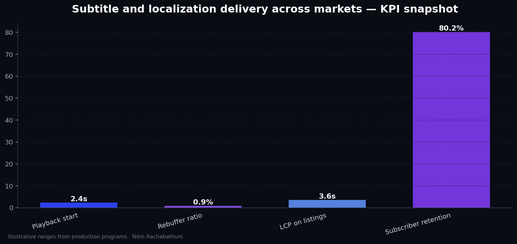Click the 30 tick on the y-axis

point(9,142)
